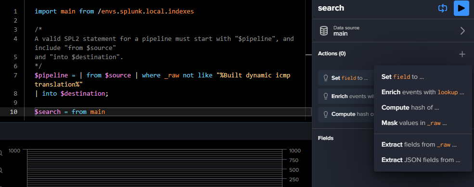Click the sync refresh icon beside search
The width and height of the screenshot is (474, 187).
click(x=443, y=8)
